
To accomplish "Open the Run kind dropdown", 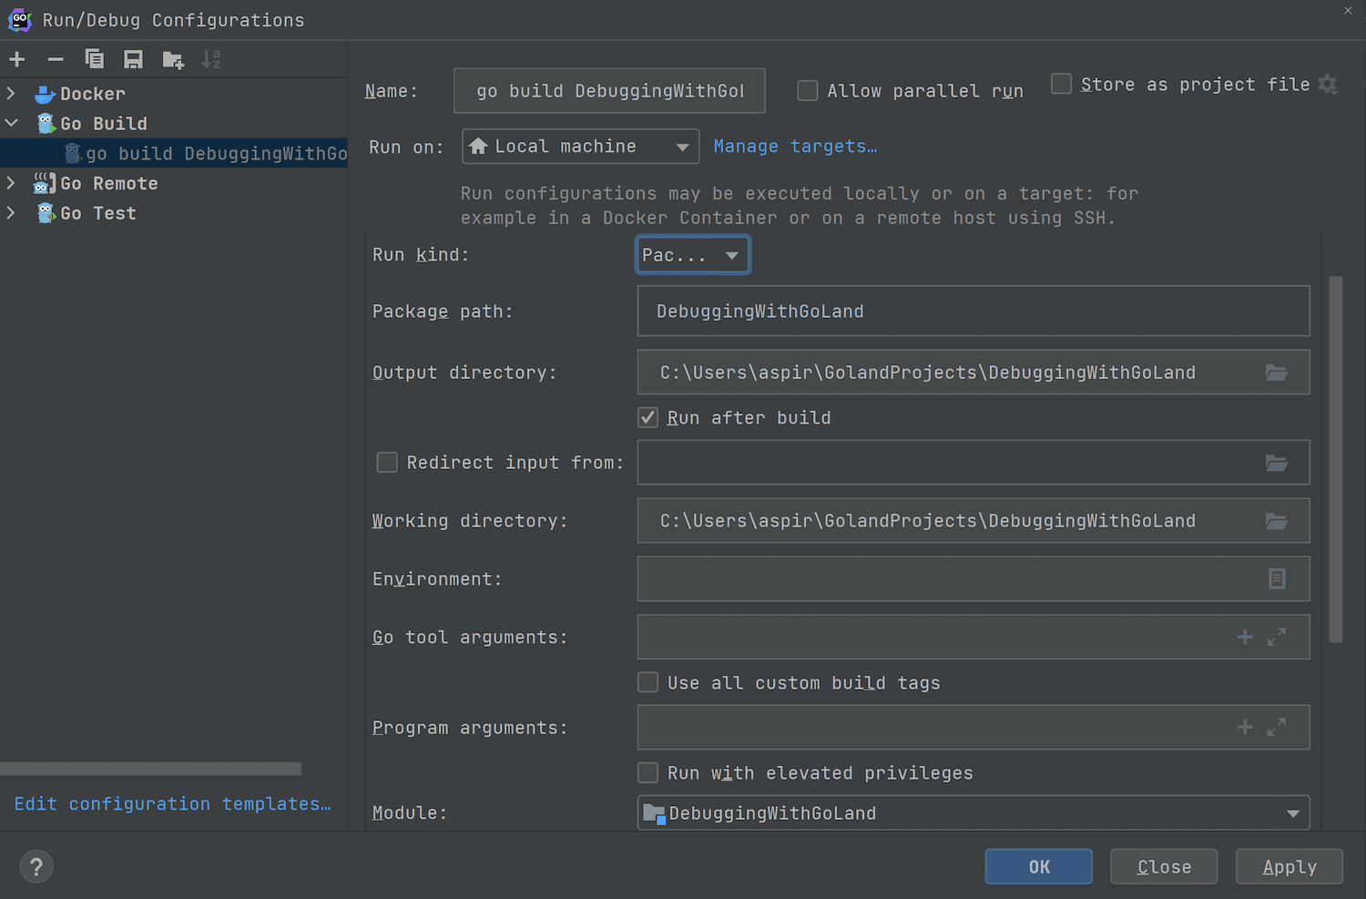I will [693, 255].
